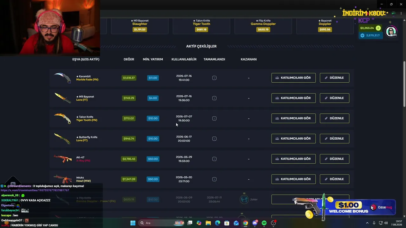Click the $3,263.24 wallet balance
Screen dimensions: 406x228
[x=367, y=28]
